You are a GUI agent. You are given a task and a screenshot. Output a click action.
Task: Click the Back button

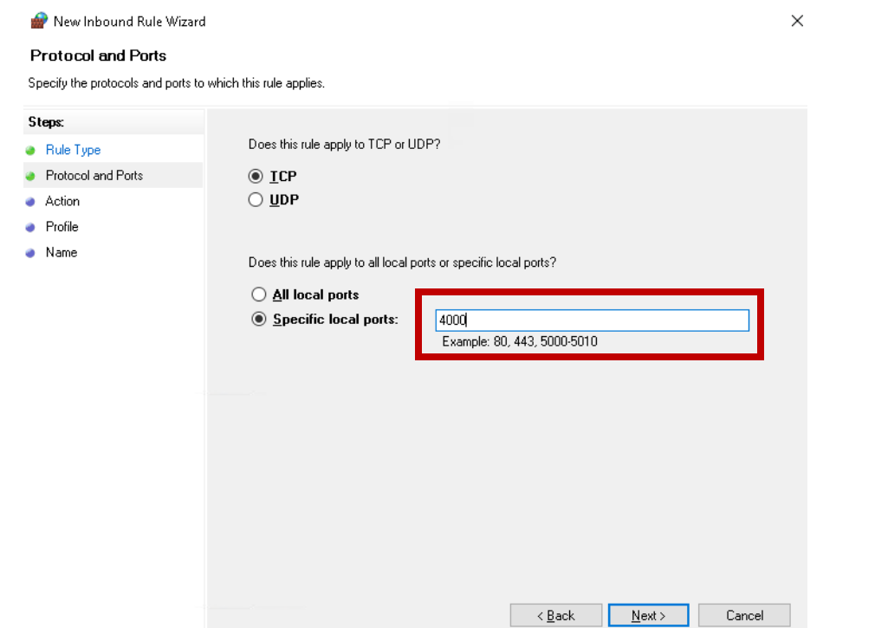coord(555,615)
